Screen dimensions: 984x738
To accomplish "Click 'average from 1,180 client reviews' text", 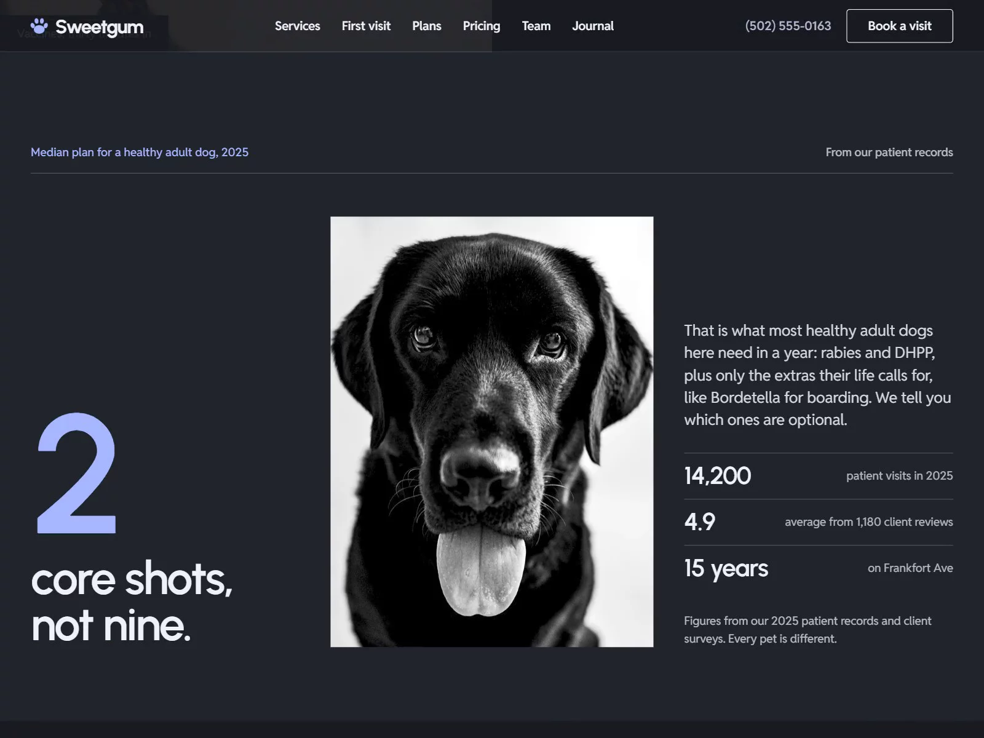I will 869,522.
